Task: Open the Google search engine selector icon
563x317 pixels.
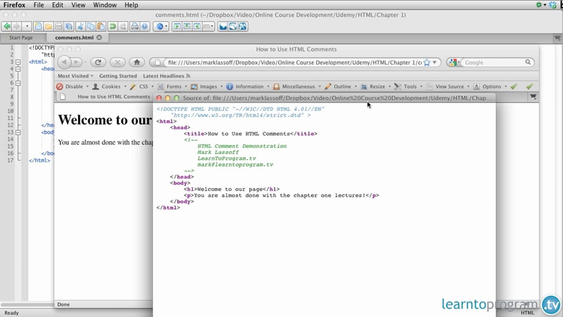Action: coord(454,63)
